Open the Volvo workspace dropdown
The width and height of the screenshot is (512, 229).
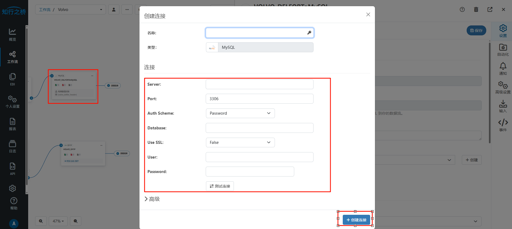(70, 10)
